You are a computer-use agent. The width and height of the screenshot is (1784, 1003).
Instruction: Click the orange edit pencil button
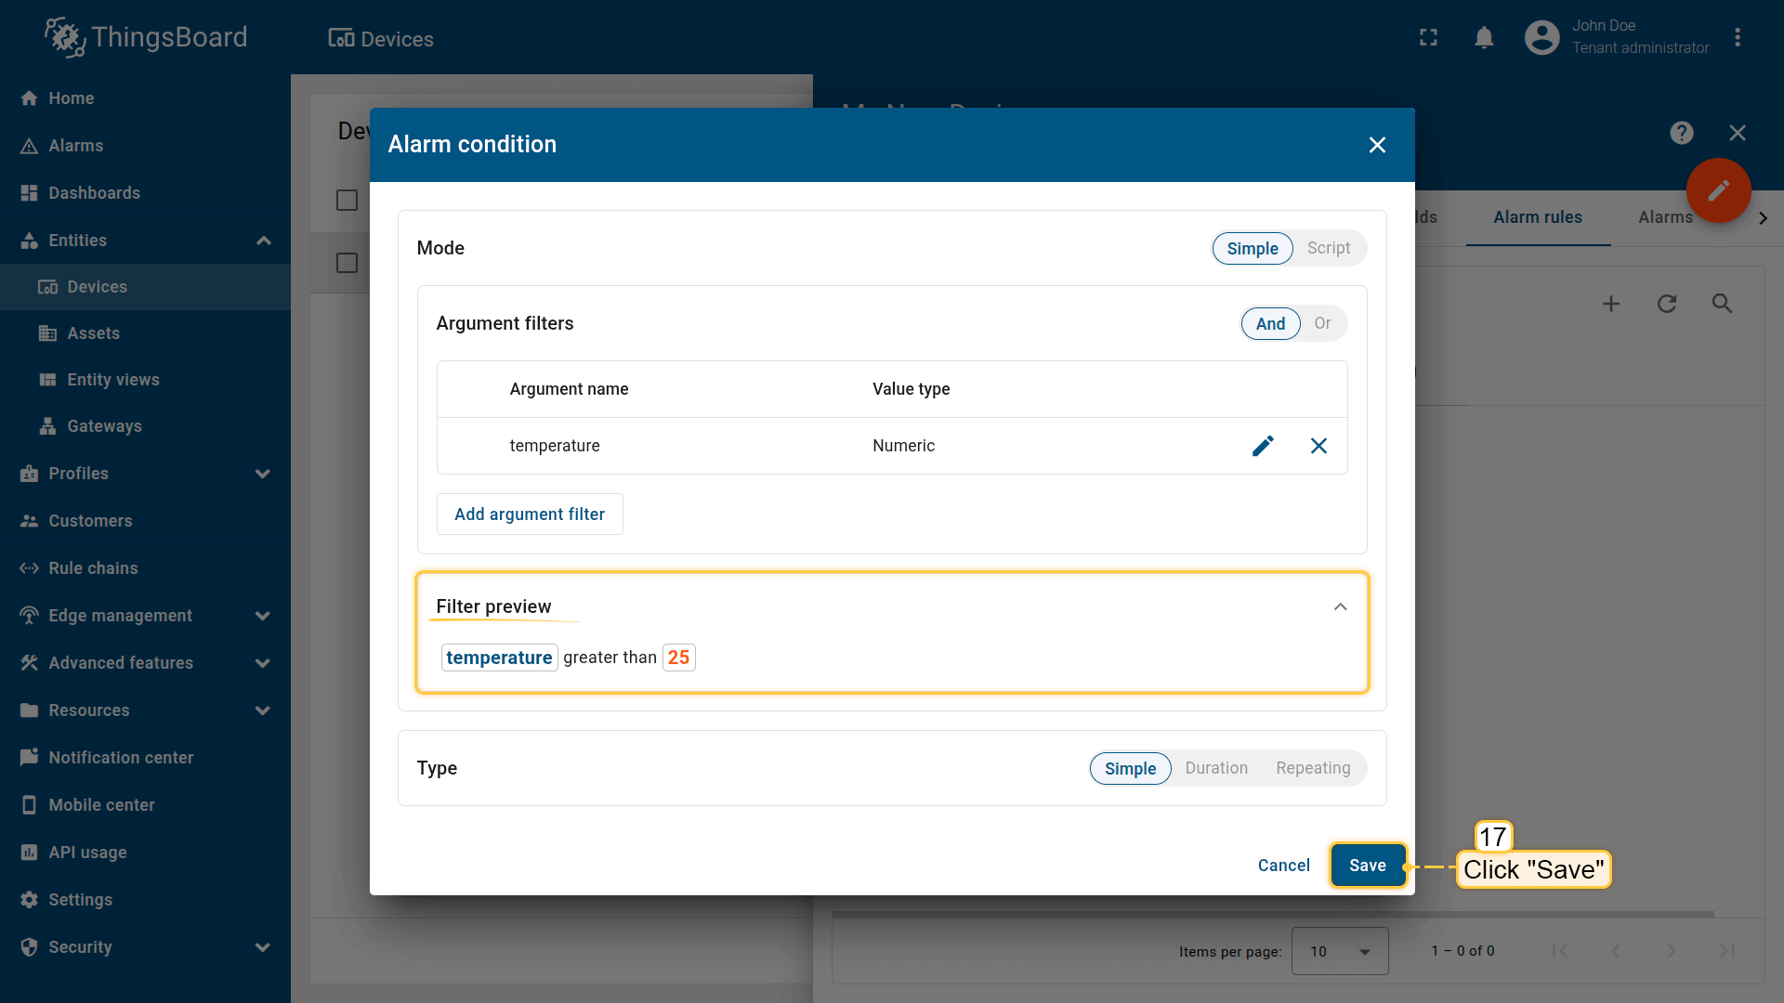click(x=1718, y=190)
